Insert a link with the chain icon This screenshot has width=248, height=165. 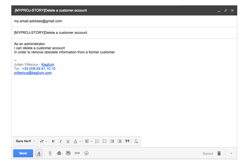coord(77,153)
